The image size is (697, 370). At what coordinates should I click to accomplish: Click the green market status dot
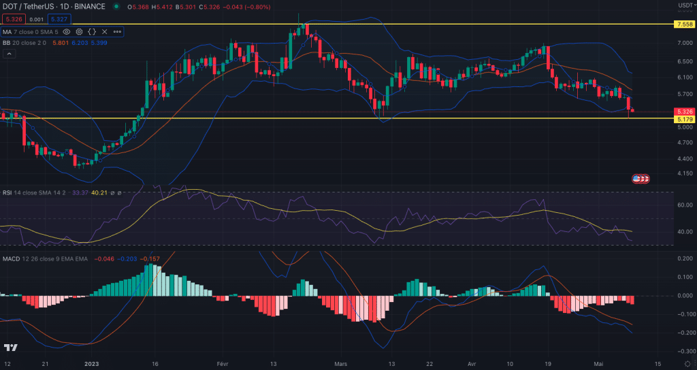pyautogui.click(x=117, y=7)
